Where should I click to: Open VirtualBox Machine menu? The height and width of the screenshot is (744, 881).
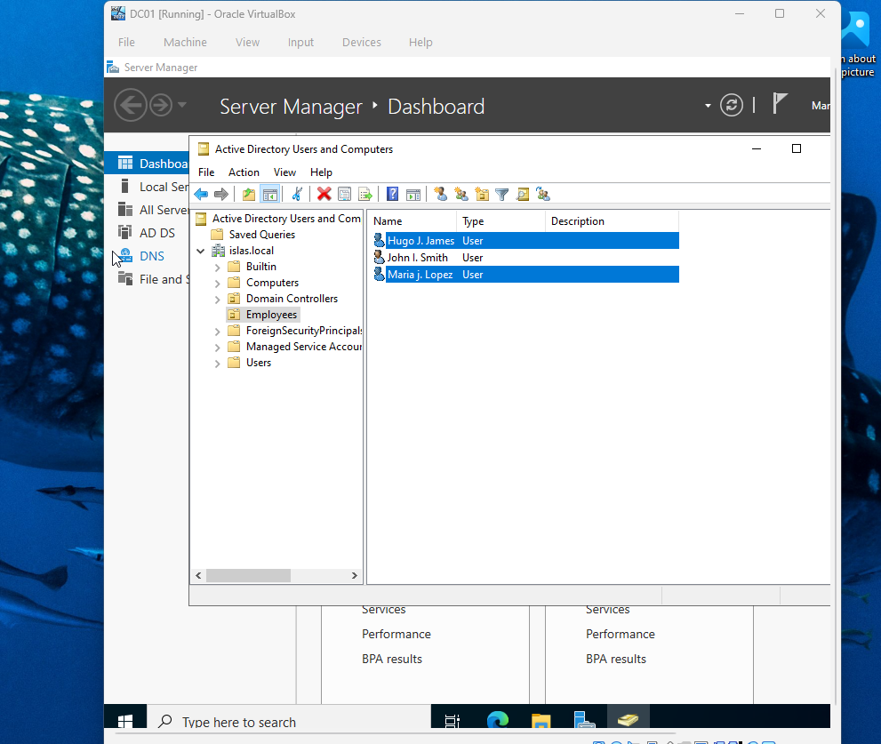pyautogui.click(x=186, y=42)
